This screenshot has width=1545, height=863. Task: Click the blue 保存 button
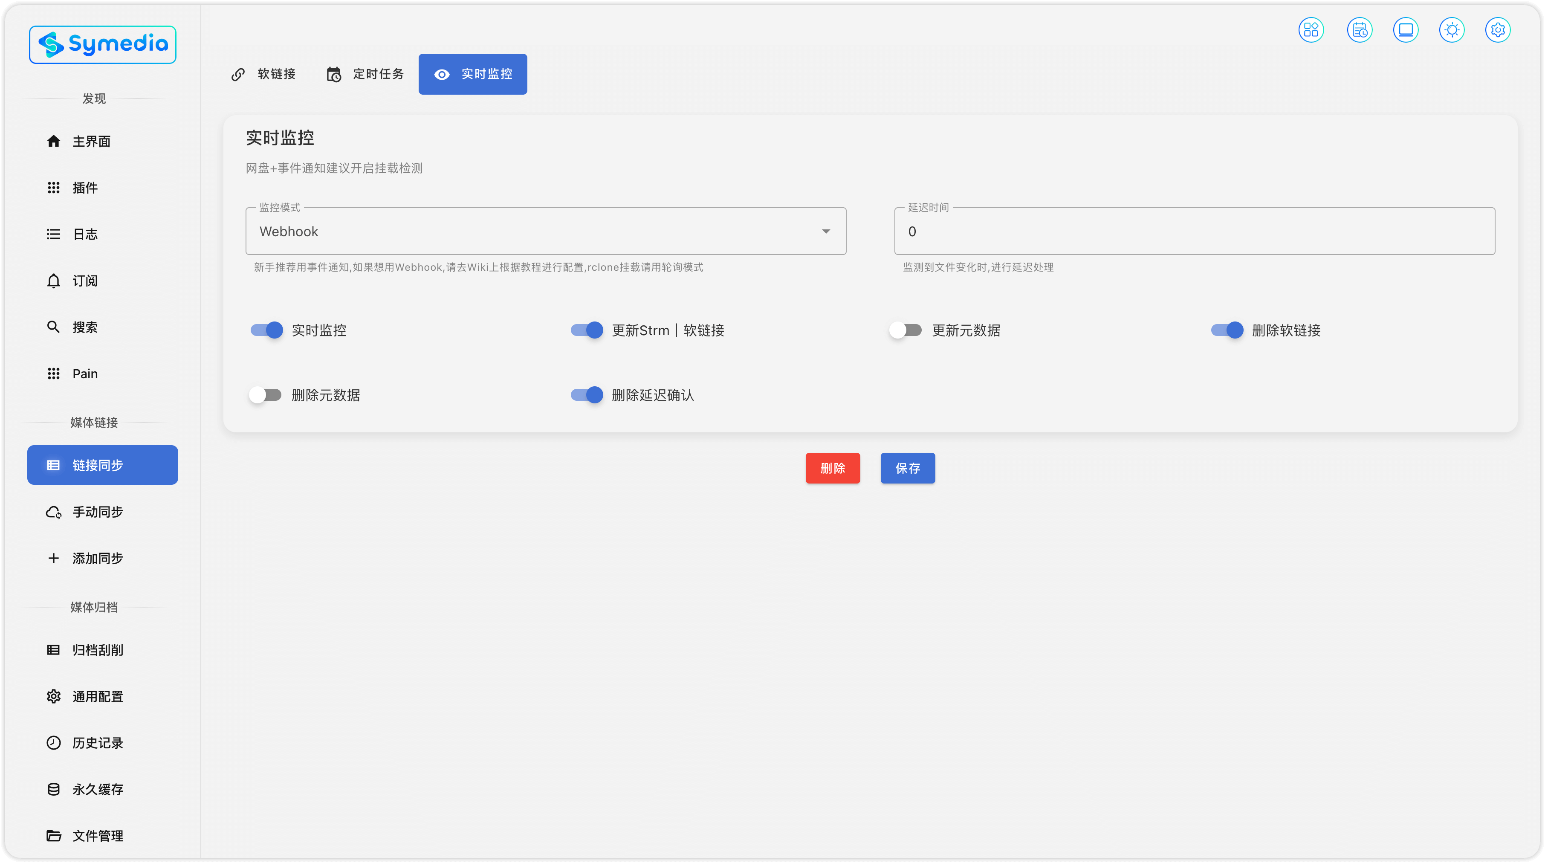pyautogui.click(x=908, y=468)
